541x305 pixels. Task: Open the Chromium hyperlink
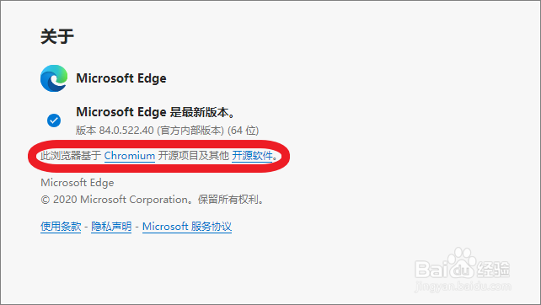pyautogui.click(x=130, y=156)
